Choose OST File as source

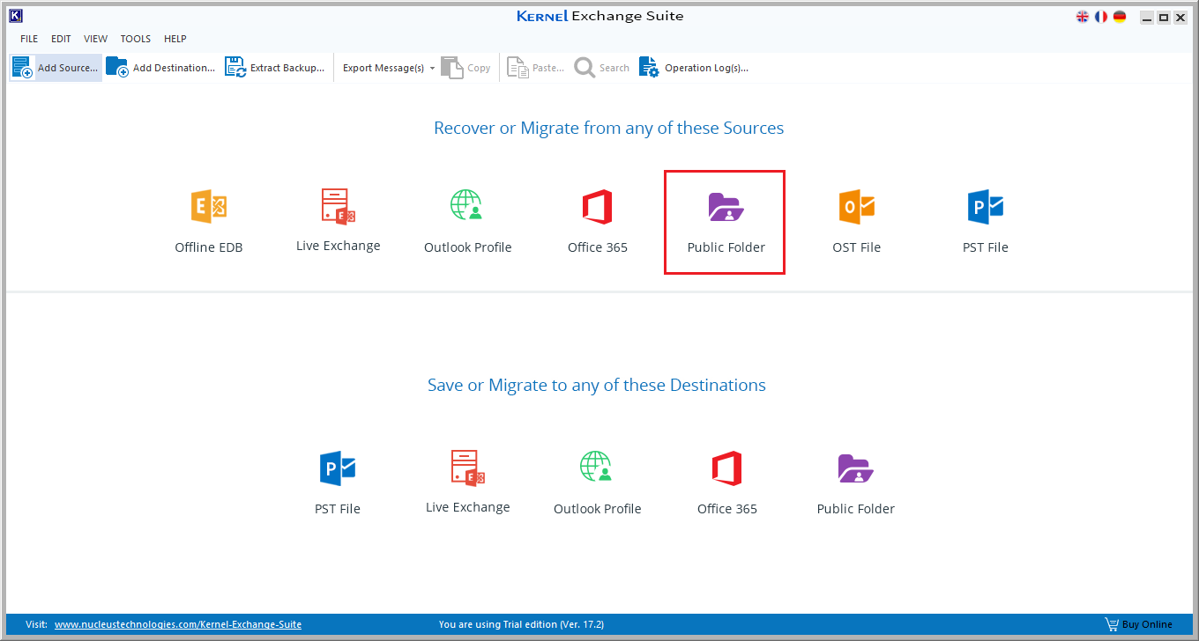pyautogui.click(x=857, y=222)
